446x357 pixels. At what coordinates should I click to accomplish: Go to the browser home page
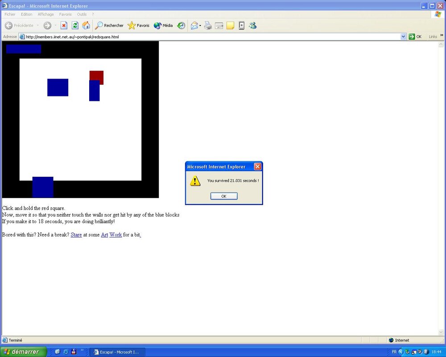click(x=86, y=25)
